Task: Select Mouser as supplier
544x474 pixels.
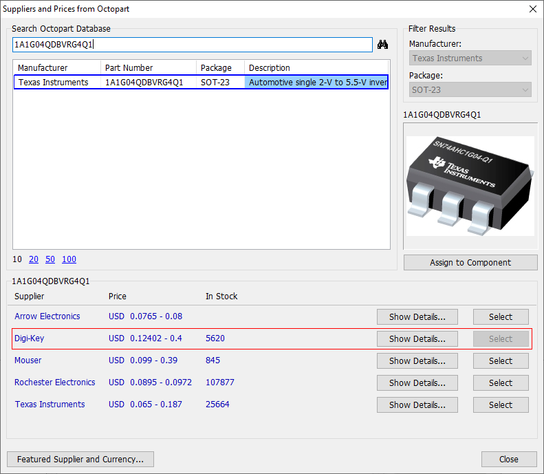Action: pyautogui.click(x=501, y=361)
